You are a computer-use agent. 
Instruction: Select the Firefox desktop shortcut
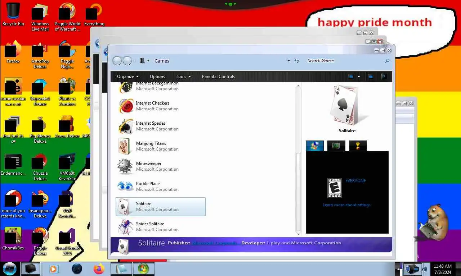(13, 52)
